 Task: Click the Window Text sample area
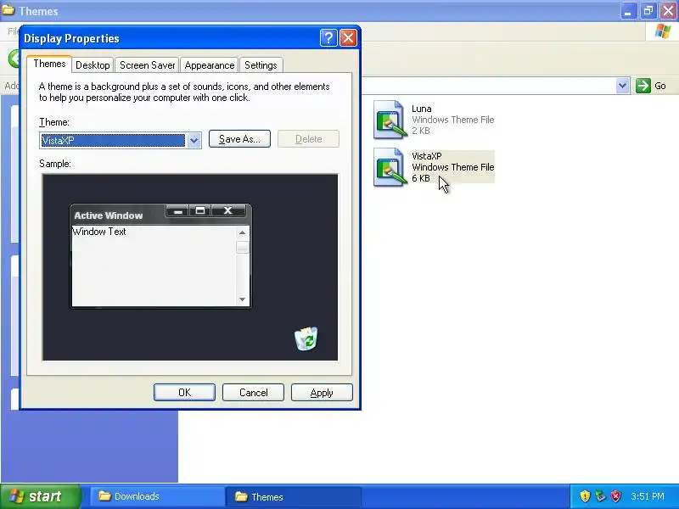click(98, 232)
